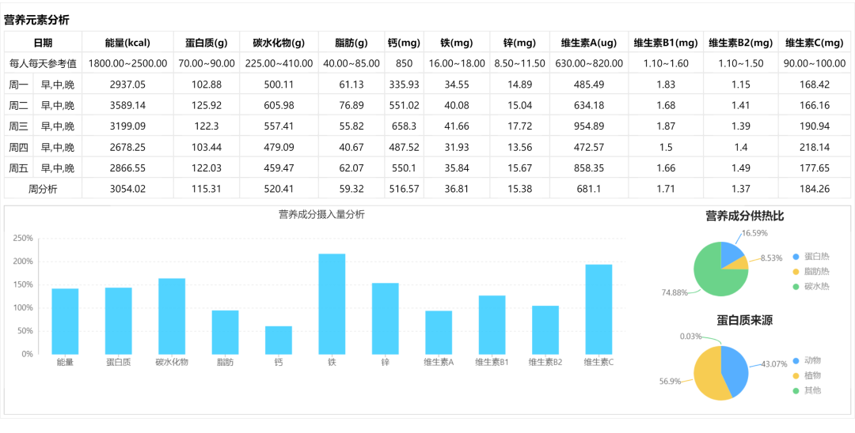Click the energy reference range 1800.00~2500.00
The image size is (855, 433).
tap(127, 63)
